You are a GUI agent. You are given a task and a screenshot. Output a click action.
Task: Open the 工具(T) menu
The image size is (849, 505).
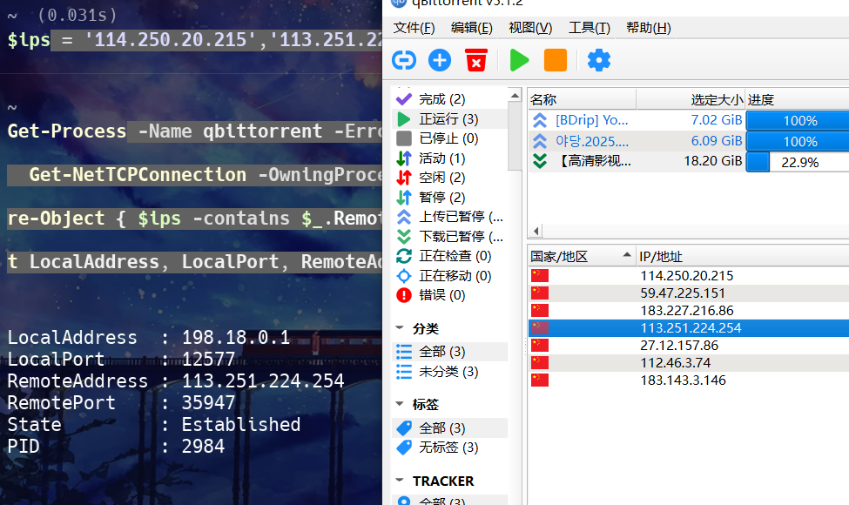pos(590,28)
